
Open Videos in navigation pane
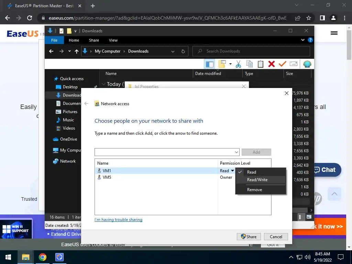tap(69, 128)
